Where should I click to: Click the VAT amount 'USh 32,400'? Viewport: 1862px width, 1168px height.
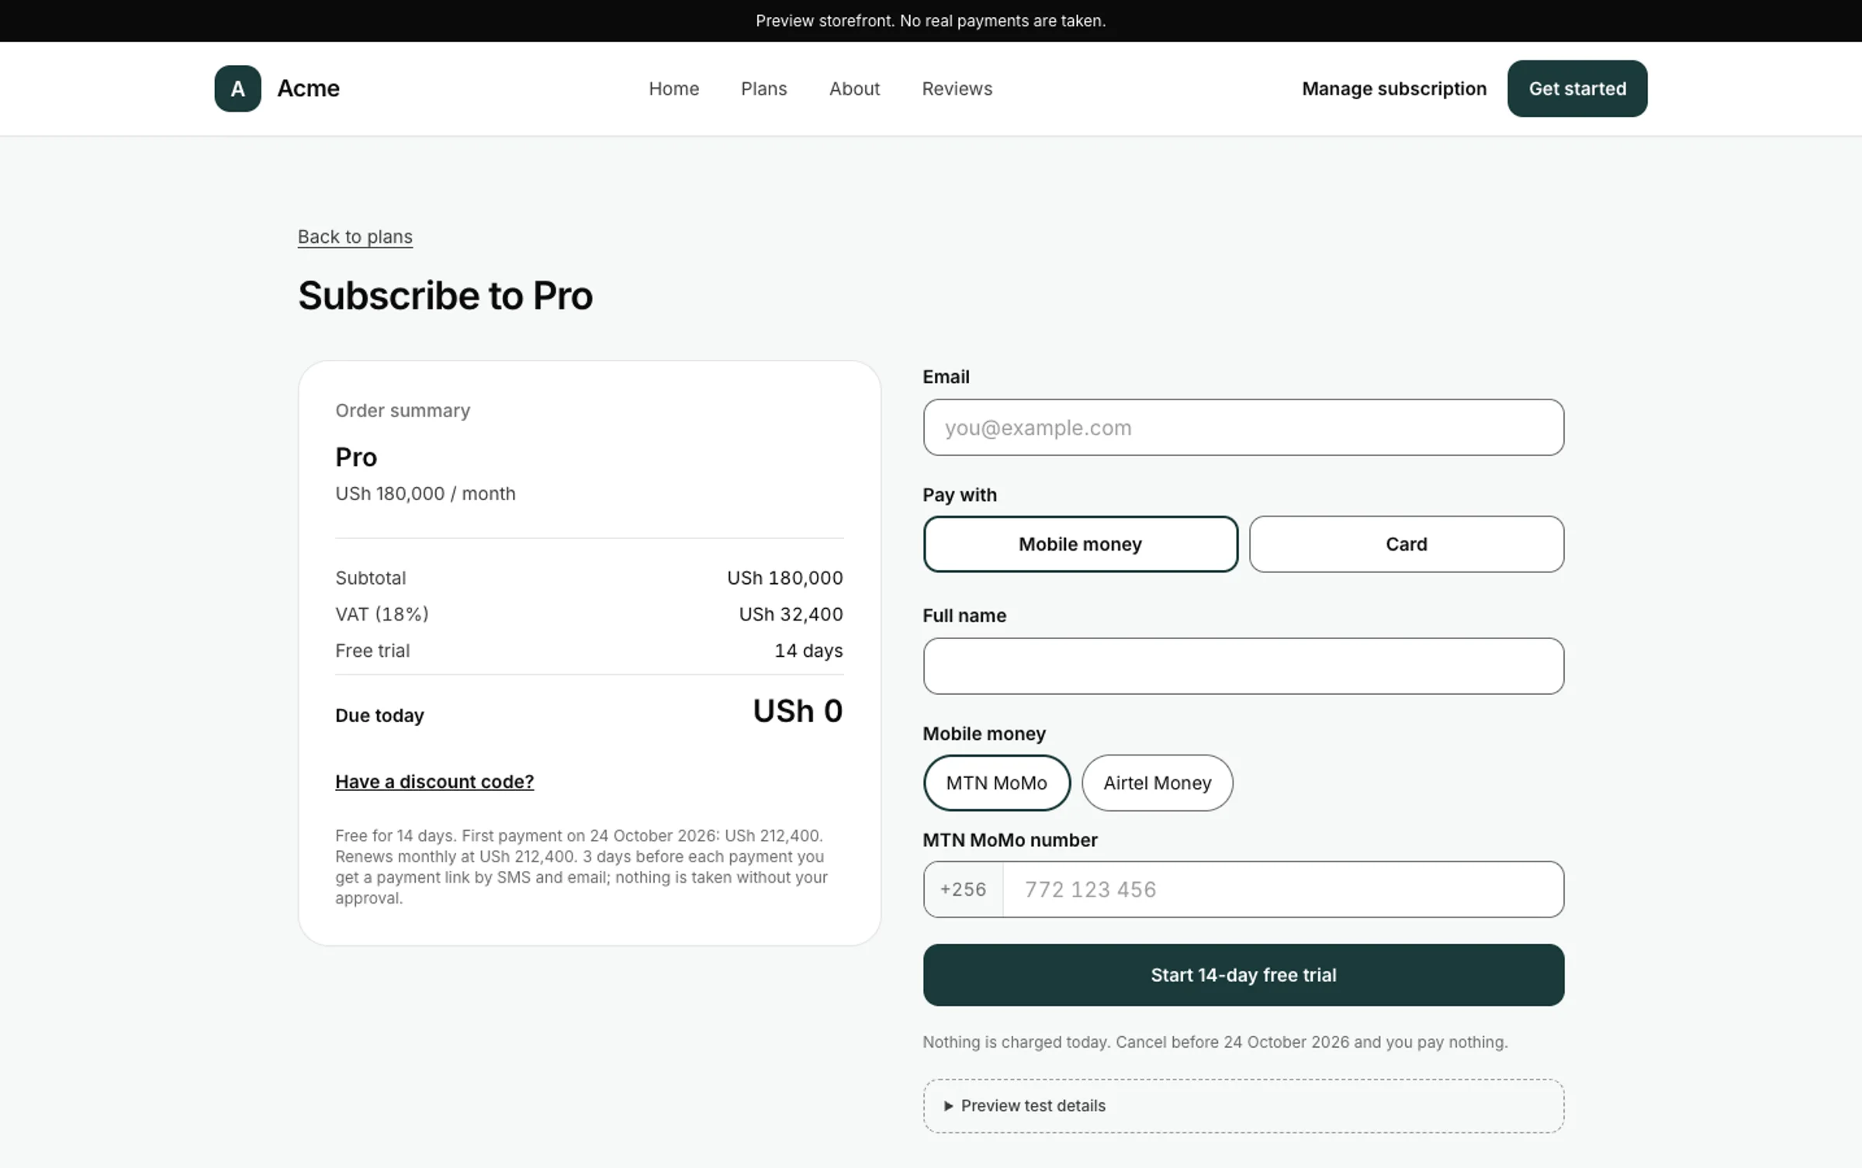tap(791, 614)
